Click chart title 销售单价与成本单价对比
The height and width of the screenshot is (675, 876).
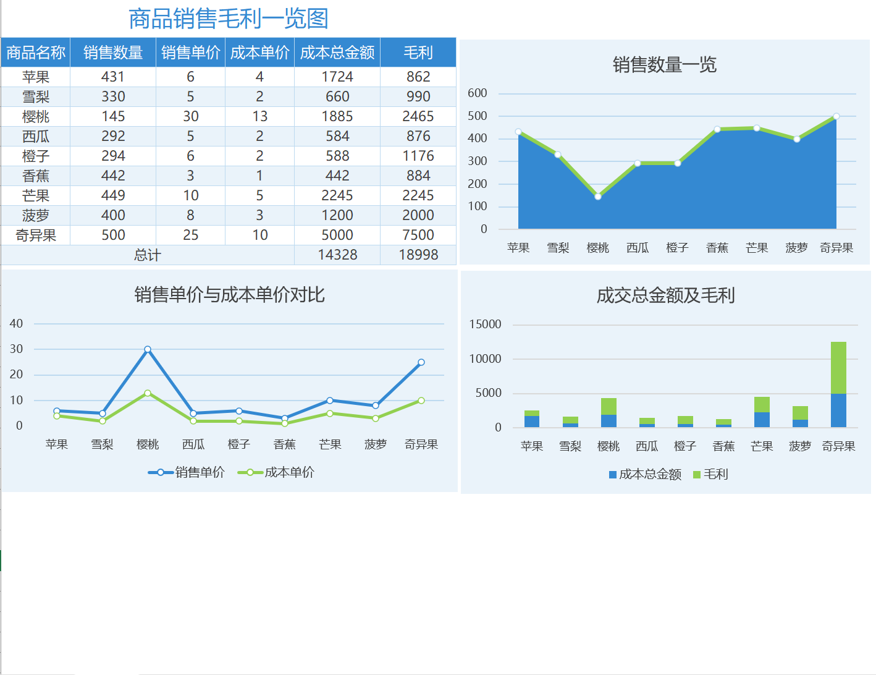(229, 295)
